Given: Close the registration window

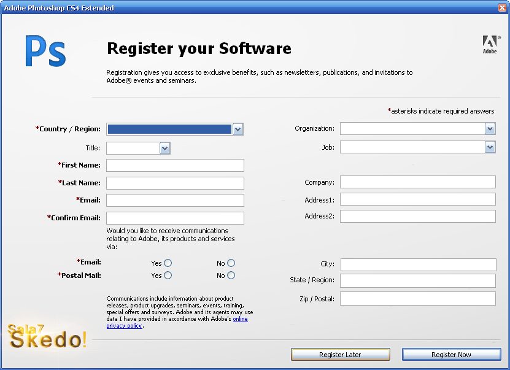Looking at the screenshot, I should click(501, 8).
